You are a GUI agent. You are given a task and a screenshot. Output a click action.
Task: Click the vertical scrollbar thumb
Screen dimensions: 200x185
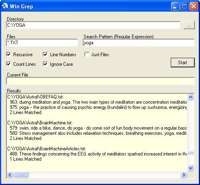click(x=191, y=153)
